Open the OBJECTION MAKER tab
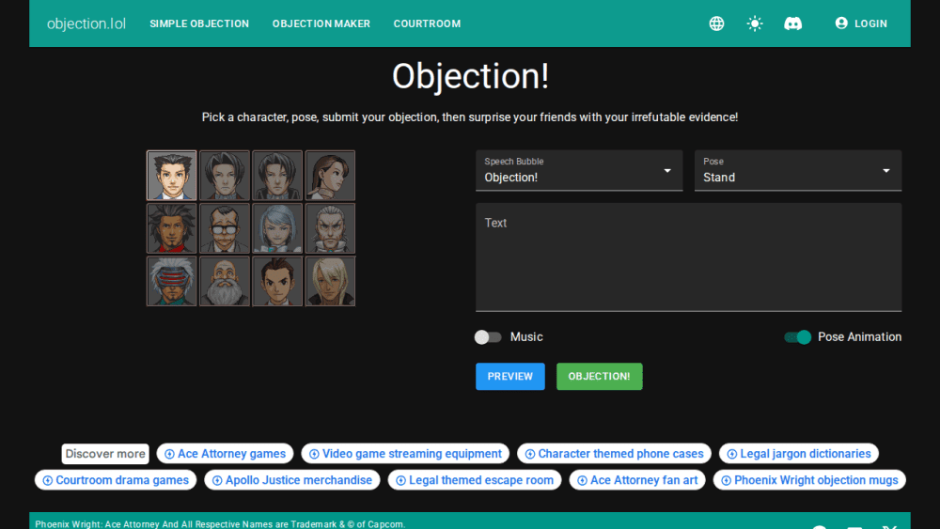The image size is (940, 529). coord(321,23)
